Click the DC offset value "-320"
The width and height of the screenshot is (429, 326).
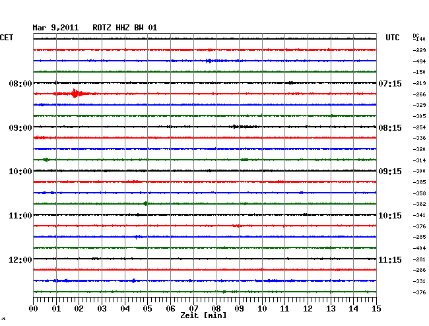coord(419,149)
